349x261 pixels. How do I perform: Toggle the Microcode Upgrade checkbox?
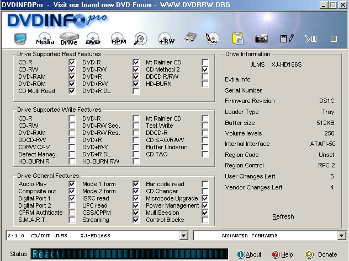(205, 198)
